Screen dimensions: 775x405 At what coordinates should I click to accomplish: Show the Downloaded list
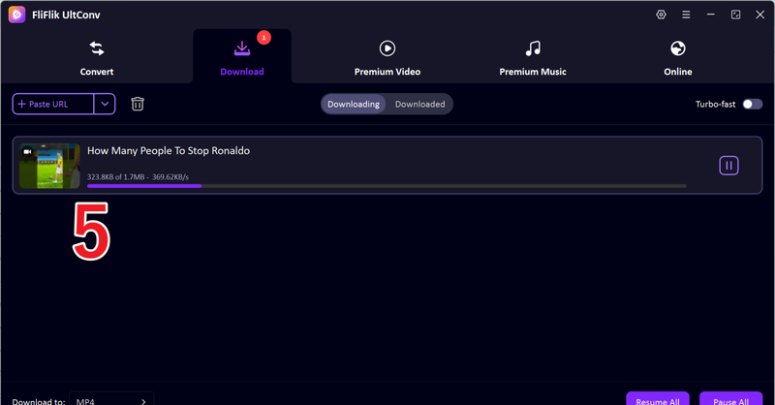tap(419, 104)
